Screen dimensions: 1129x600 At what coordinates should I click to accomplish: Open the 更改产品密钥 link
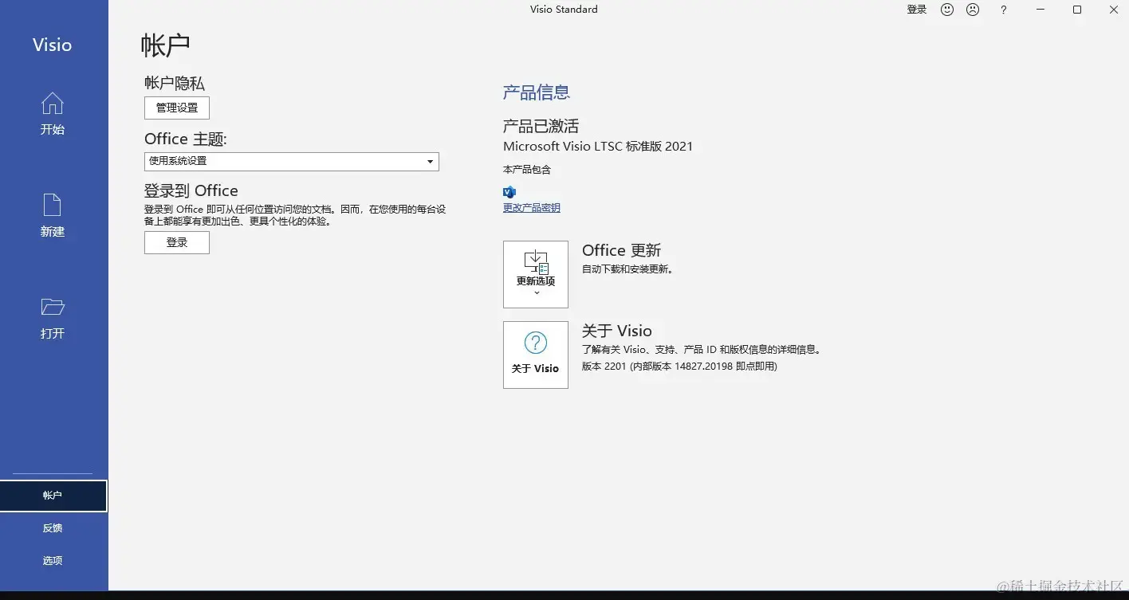click(x=532, y=208)
